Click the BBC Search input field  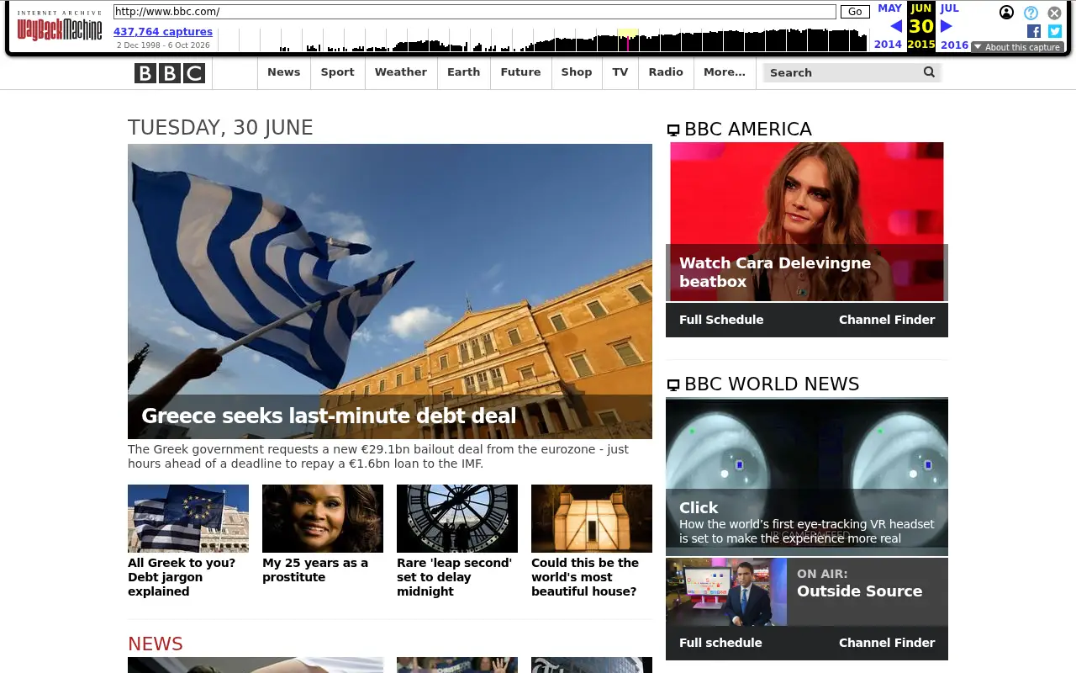tap(842, 72)
